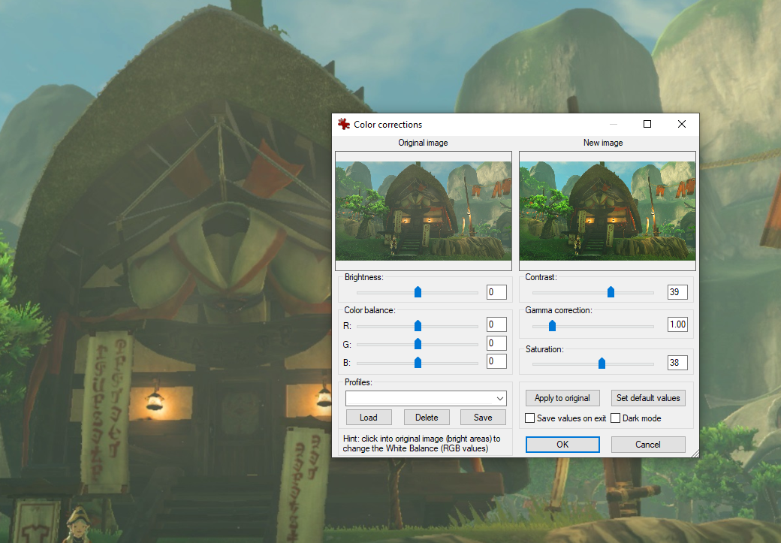Screen dimensions: 781x543
Task: Click the Delete profile button
Action: point(427,418)
